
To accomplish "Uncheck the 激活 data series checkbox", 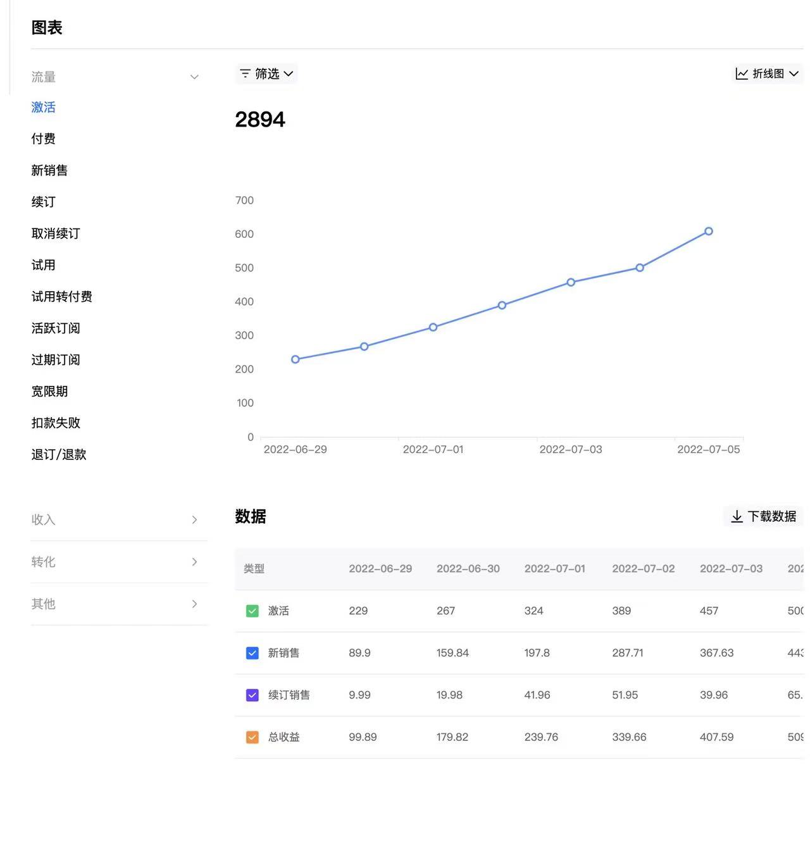I will click(x=252, y=611).
